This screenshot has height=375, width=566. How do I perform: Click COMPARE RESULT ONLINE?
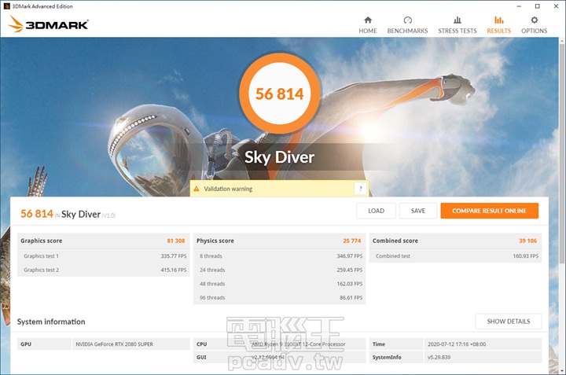click(x=489, y=211)
